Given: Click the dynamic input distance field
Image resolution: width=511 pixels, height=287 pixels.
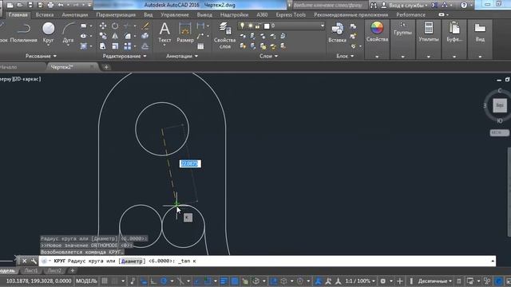Looking at the screenshot, I should coord(190,163).
